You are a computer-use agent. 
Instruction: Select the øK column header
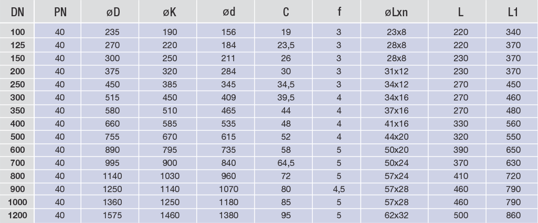tap(171, 12)
